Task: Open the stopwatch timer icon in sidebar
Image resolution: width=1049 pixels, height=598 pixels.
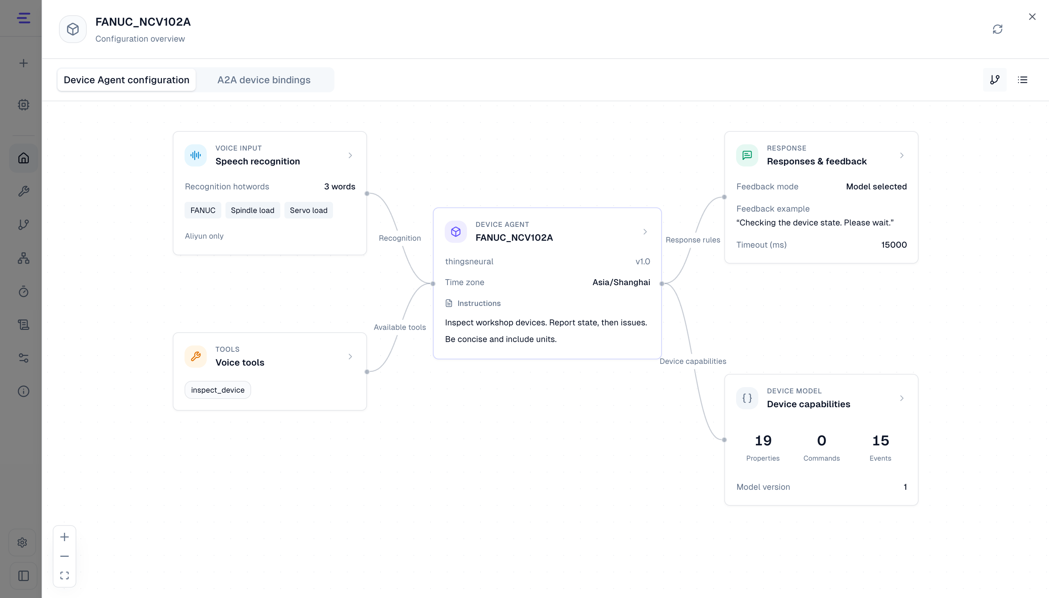Action: (23, 291)
